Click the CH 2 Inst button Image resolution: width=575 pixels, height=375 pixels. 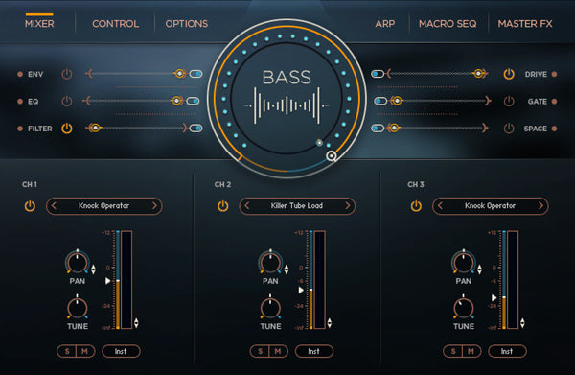[314, 351]
